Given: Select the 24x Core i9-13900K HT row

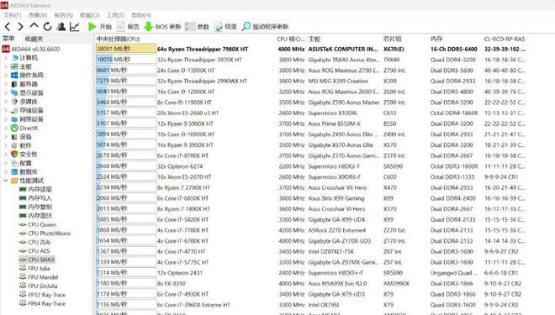Looking at the screenshot, I should [x=311, y=71].
